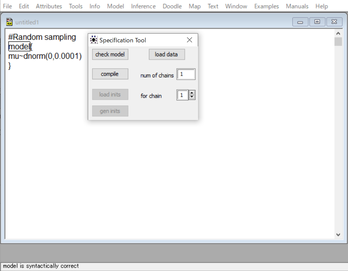Close the untitled1 window

334,22
